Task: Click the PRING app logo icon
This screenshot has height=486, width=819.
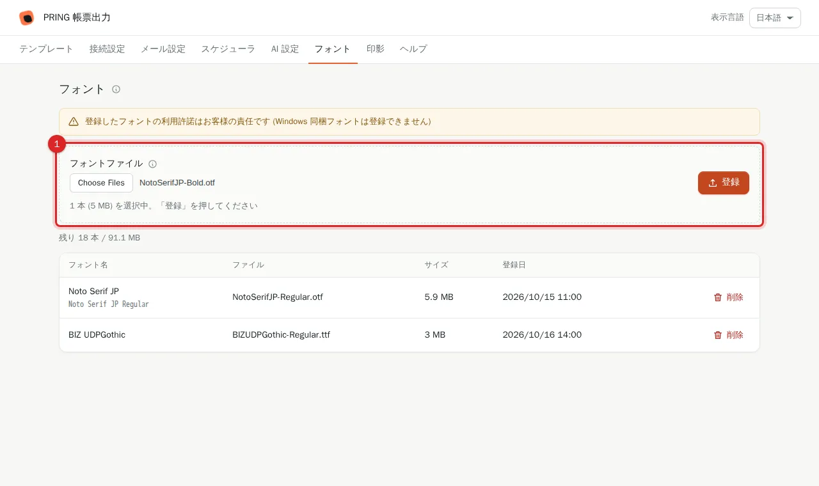Action: [x=26, y=18]
